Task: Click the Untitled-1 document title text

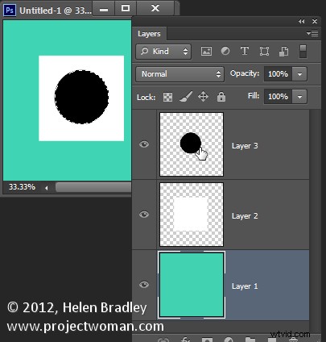Action: coord(56,10)
